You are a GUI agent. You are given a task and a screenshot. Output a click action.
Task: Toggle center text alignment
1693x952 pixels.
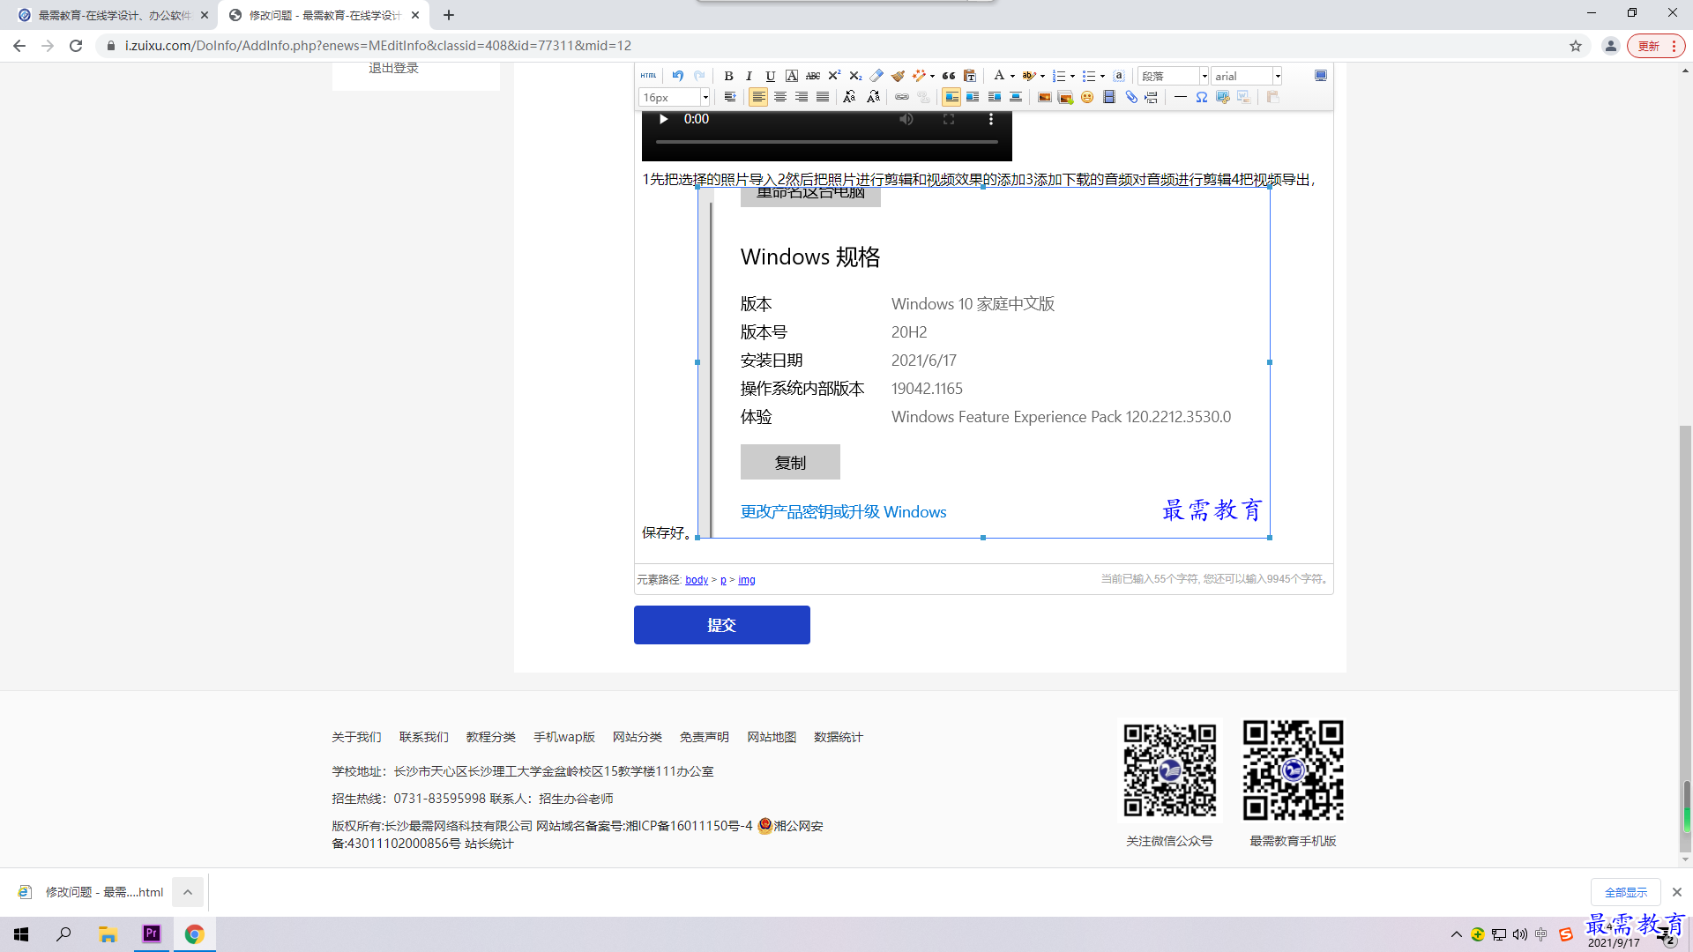780,97
